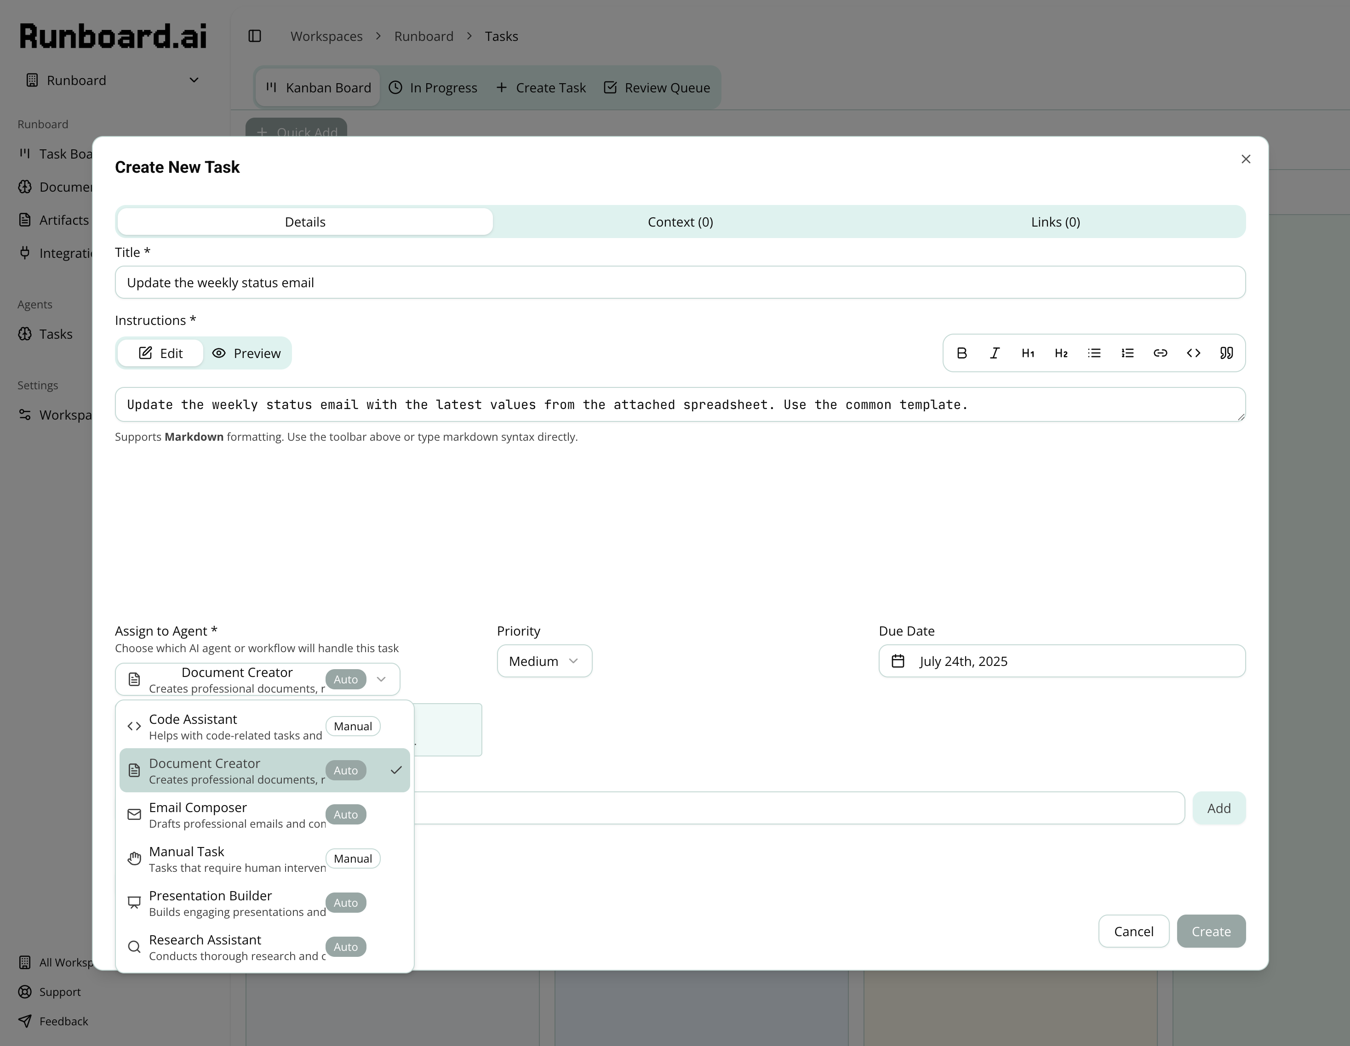The width and height of the screenshot is (1350, 1046).
Task: Click Workspaces breadcrumb link
Action: [x=326, y=36]
